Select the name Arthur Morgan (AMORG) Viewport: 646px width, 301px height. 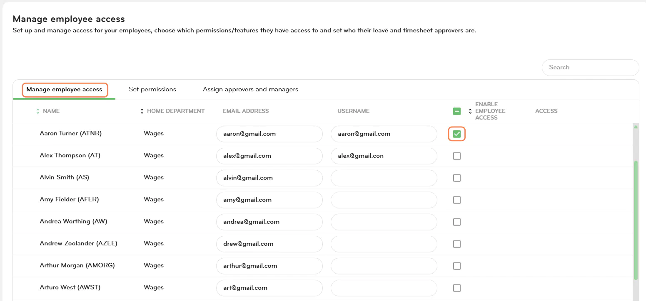tap(77, 266)
